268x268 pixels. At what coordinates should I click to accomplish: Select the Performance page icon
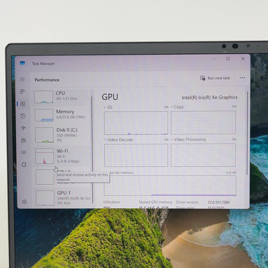point(23,104)
